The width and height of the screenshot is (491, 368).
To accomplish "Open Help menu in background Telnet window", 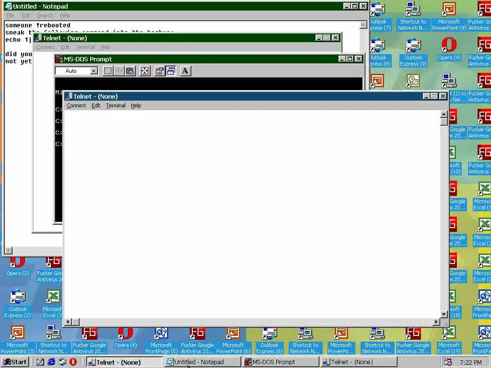I will point(105,47).
